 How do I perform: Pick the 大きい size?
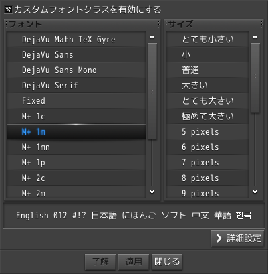(207, 86)
